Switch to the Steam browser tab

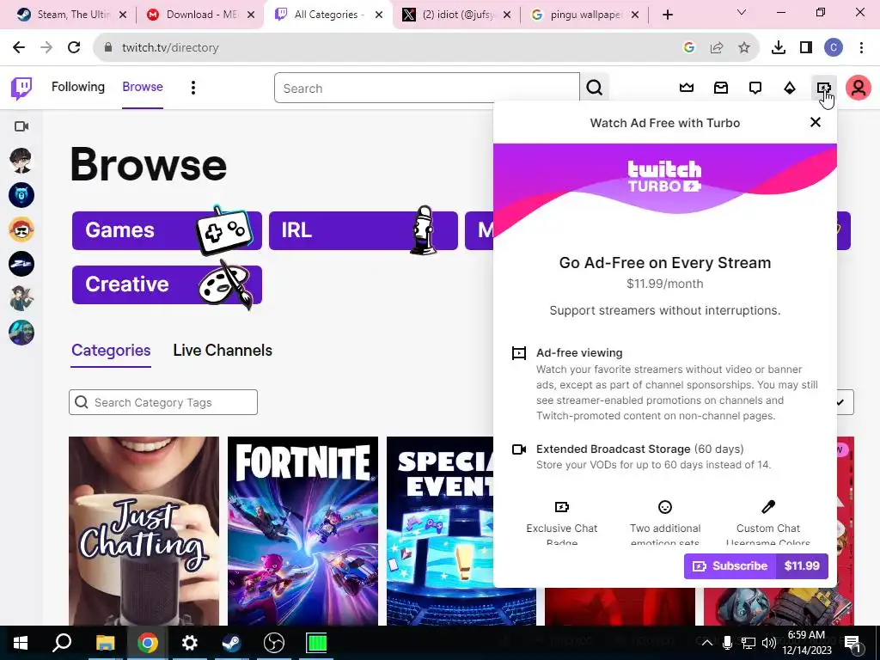[70, 15]
